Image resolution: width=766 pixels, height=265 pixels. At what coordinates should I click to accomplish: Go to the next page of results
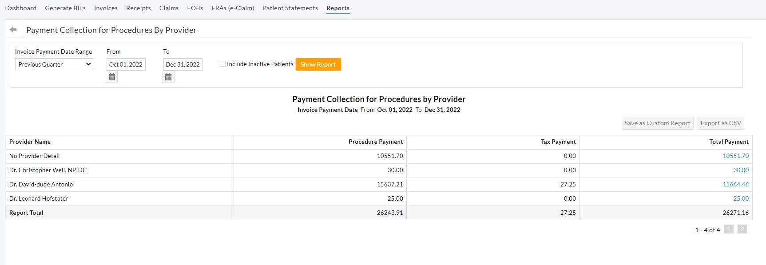(742, 229)
